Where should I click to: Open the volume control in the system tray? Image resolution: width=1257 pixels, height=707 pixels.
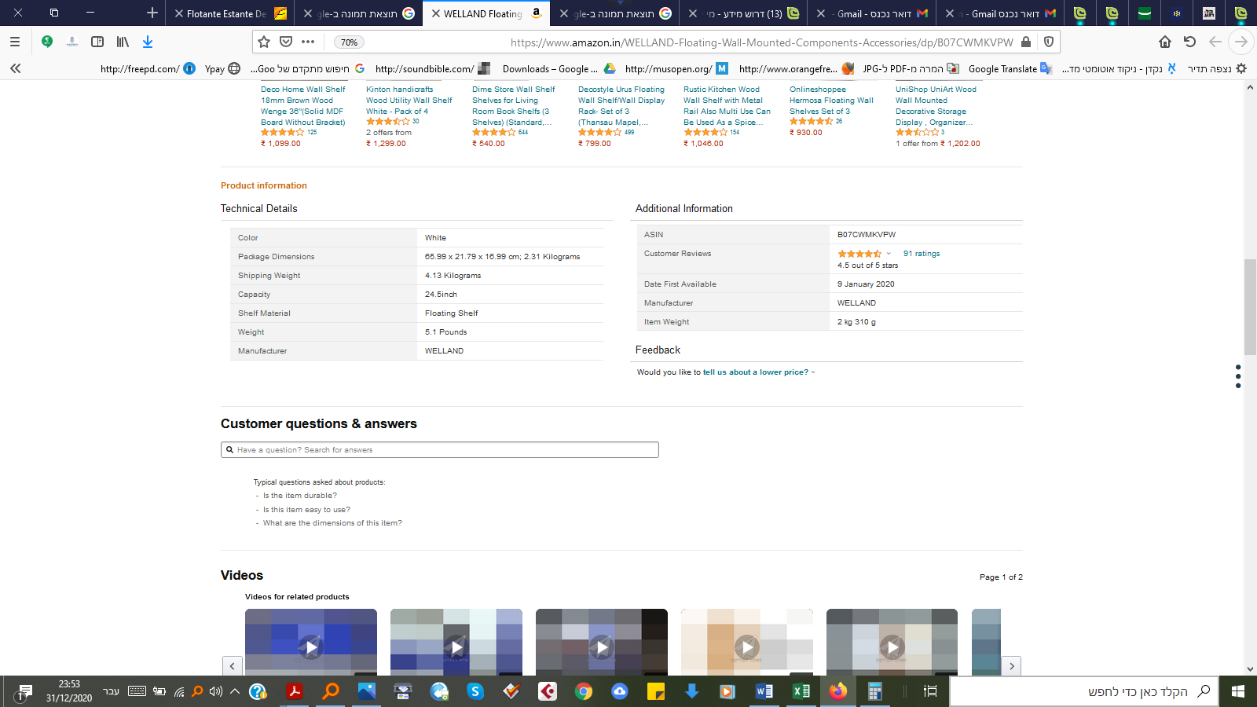[x=216, y=691]
